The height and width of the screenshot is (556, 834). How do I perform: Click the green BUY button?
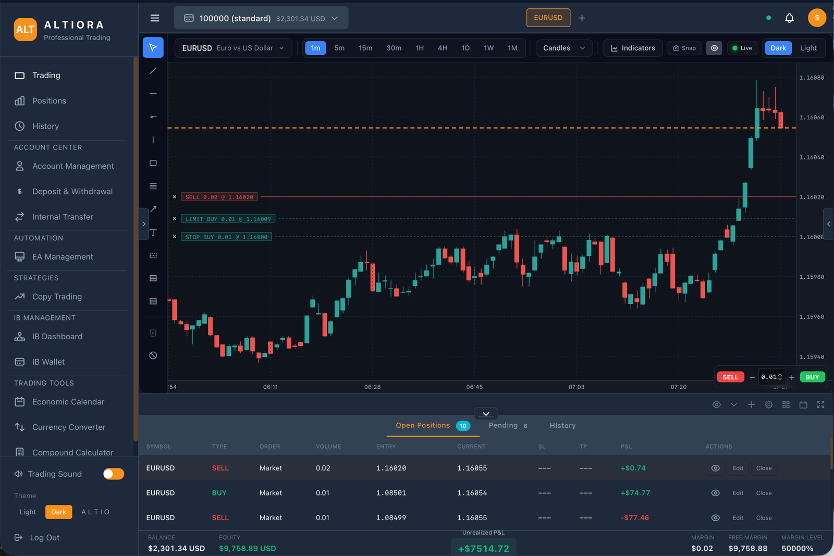click(812, 377)
